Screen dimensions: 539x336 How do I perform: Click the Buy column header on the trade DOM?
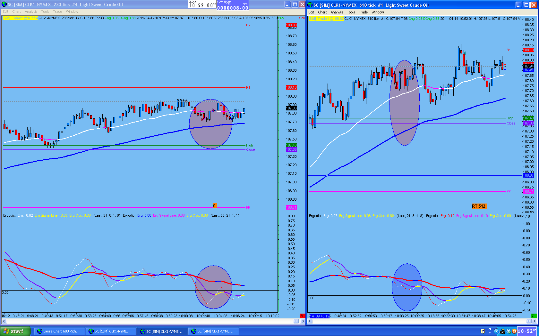pyautogui.click(x=281, y=18)
